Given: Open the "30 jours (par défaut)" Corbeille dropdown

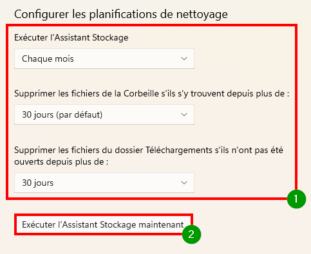Looking at the screenshot, I should pos(104,114).
